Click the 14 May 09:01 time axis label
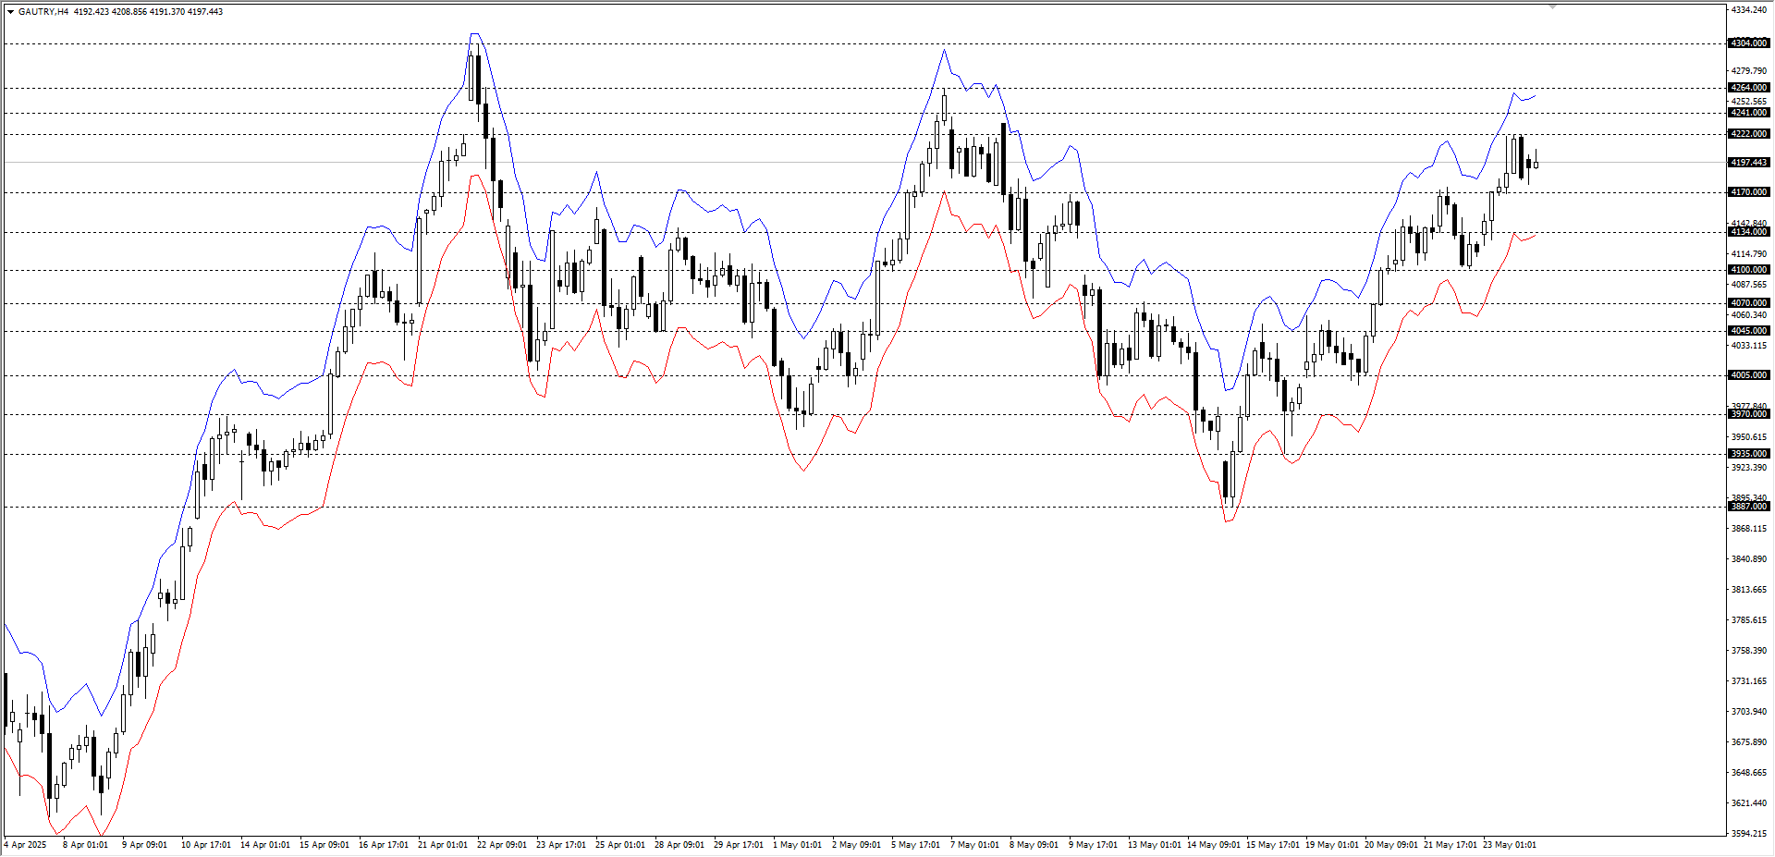 click(x=1214, y=845)
